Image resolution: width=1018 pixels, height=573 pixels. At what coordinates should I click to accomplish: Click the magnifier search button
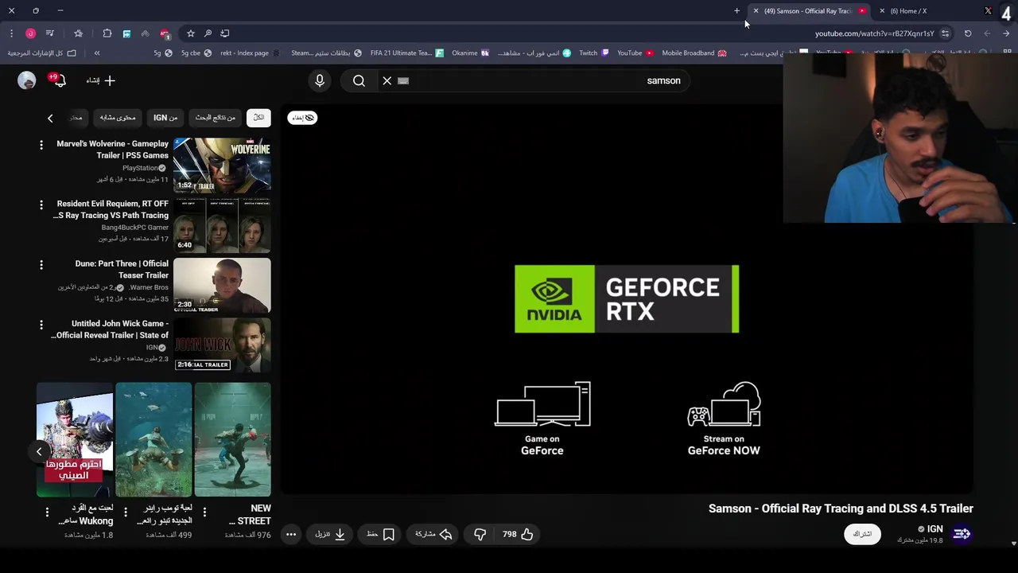(359, 80)
